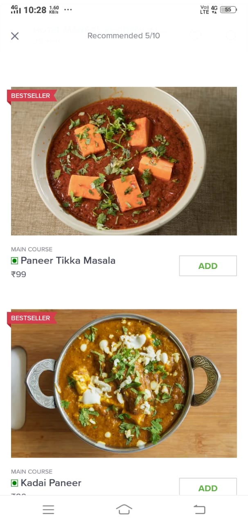The width and height of the screenshot is (248, 524).
Task: Tap Bestseller badge on Paneer Tikka Masala
Action: [x=31, y=96]
